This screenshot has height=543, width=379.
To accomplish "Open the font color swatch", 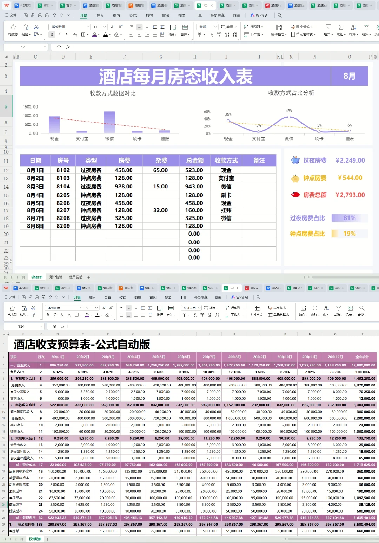I will [105, 34].
